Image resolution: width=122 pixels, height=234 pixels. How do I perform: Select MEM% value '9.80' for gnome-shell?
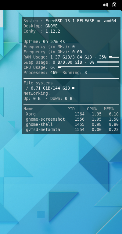coord(114,124)
